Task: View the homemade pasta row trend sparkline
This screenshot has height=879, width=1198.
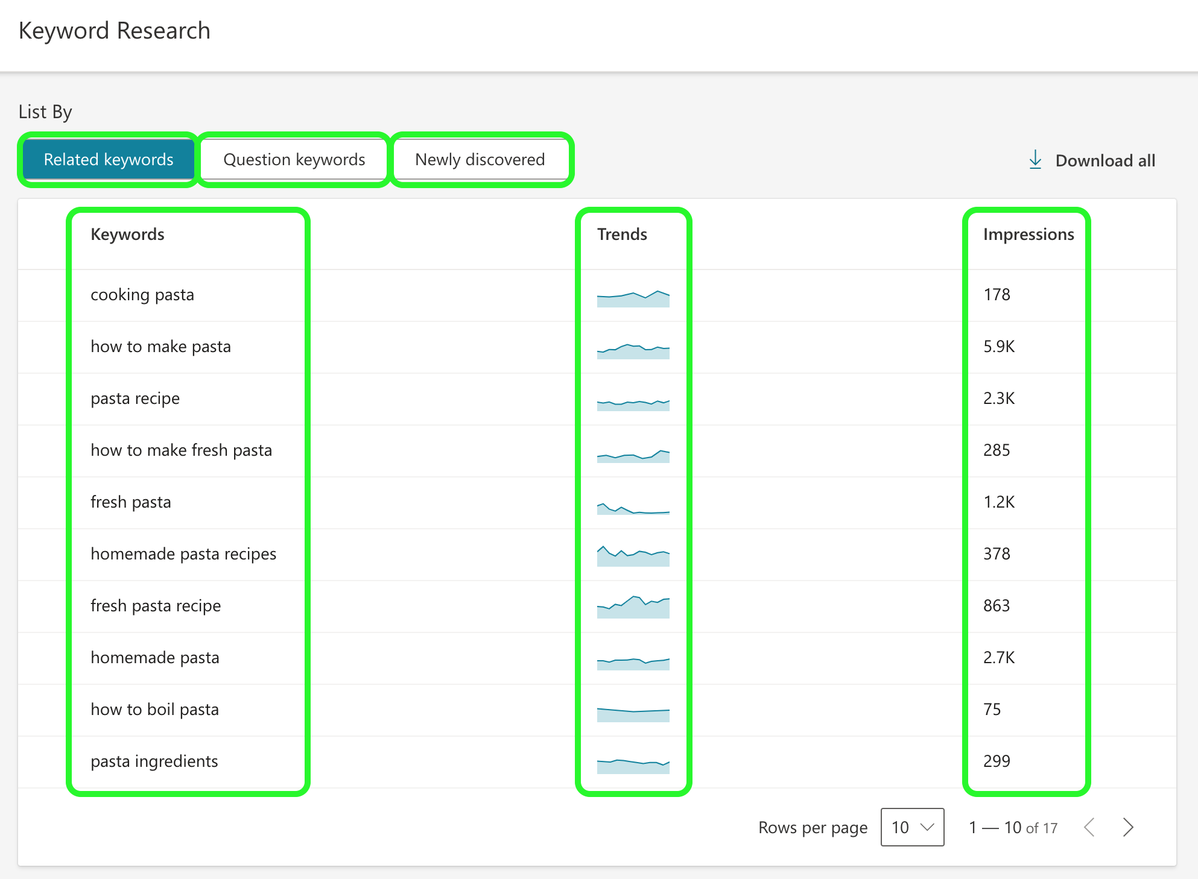Action: tap(633, 663)
